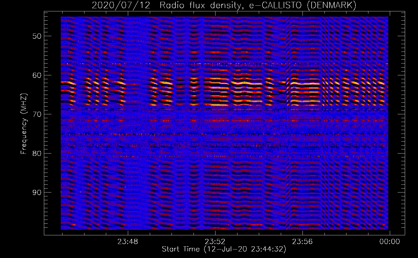
Task: Click the plot title "2020/07/12 Radio flux density, e-CALLISTO (DENMARK)"
Action: coord(224,5)
